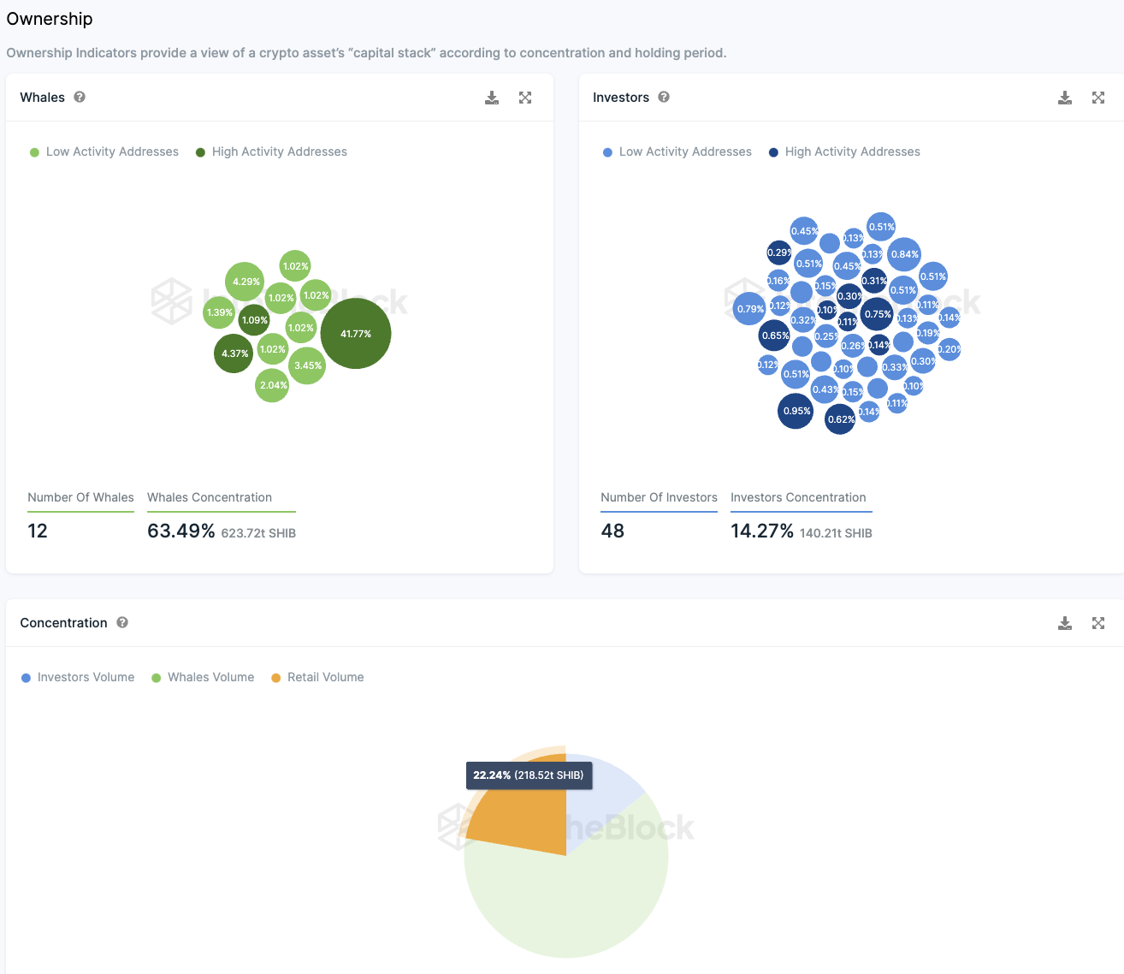
Task: Toggle Whales Low Activity Addresses legend
Action: click(x=104, y=151)
